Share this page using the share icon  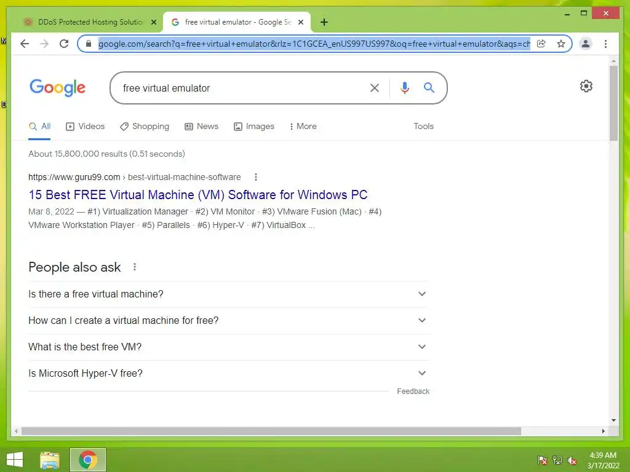pos(541,44)
